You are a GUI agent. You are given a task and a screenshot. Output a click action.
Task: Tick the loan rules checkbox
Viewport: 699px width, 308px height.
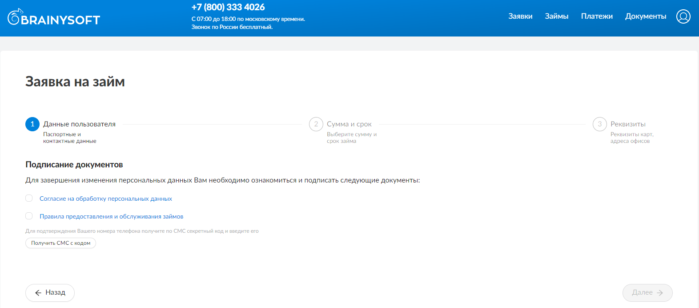29,216
